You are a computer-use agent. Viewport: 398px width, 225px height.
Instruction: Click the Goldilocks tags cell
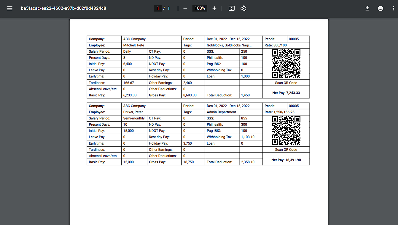pyautogui.click(x=230, y=45)
